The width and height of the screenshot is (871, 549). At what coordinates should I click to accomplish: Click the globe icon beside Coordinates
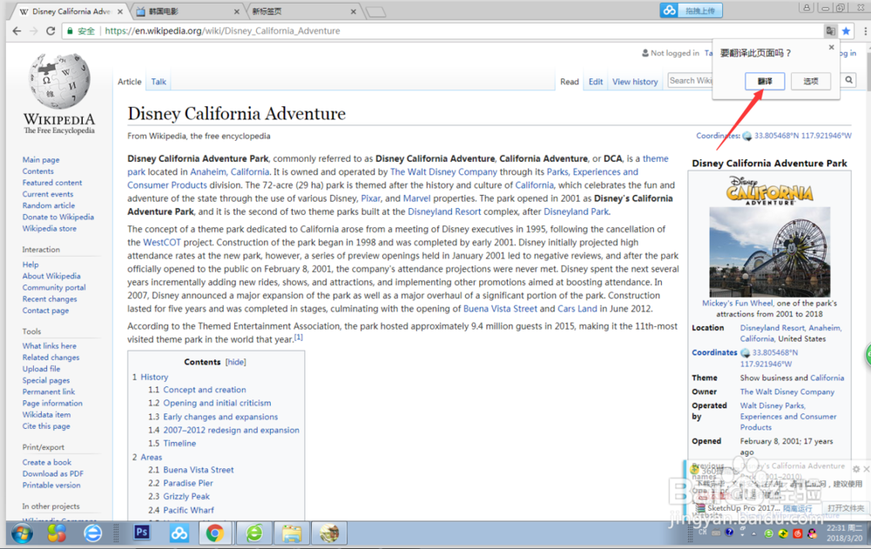(x=747, y=136)
